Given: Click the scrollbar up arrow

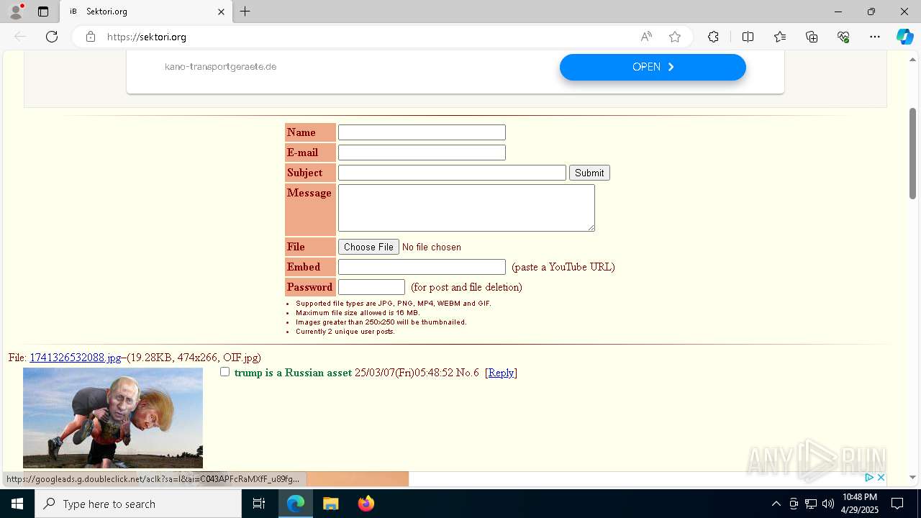Looking at the screenshot, I should tap(912, 58).
